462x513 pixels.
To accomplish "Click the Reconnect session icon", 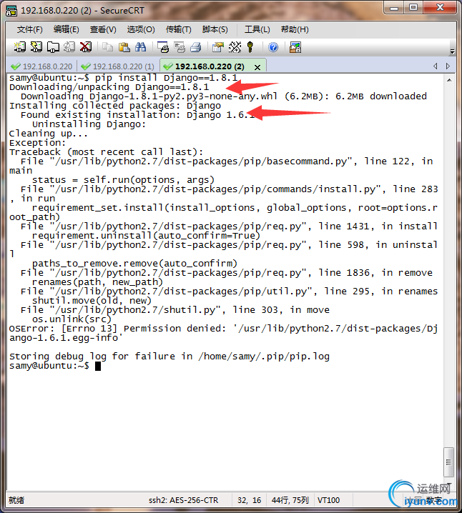I will (x=69, y=47).
